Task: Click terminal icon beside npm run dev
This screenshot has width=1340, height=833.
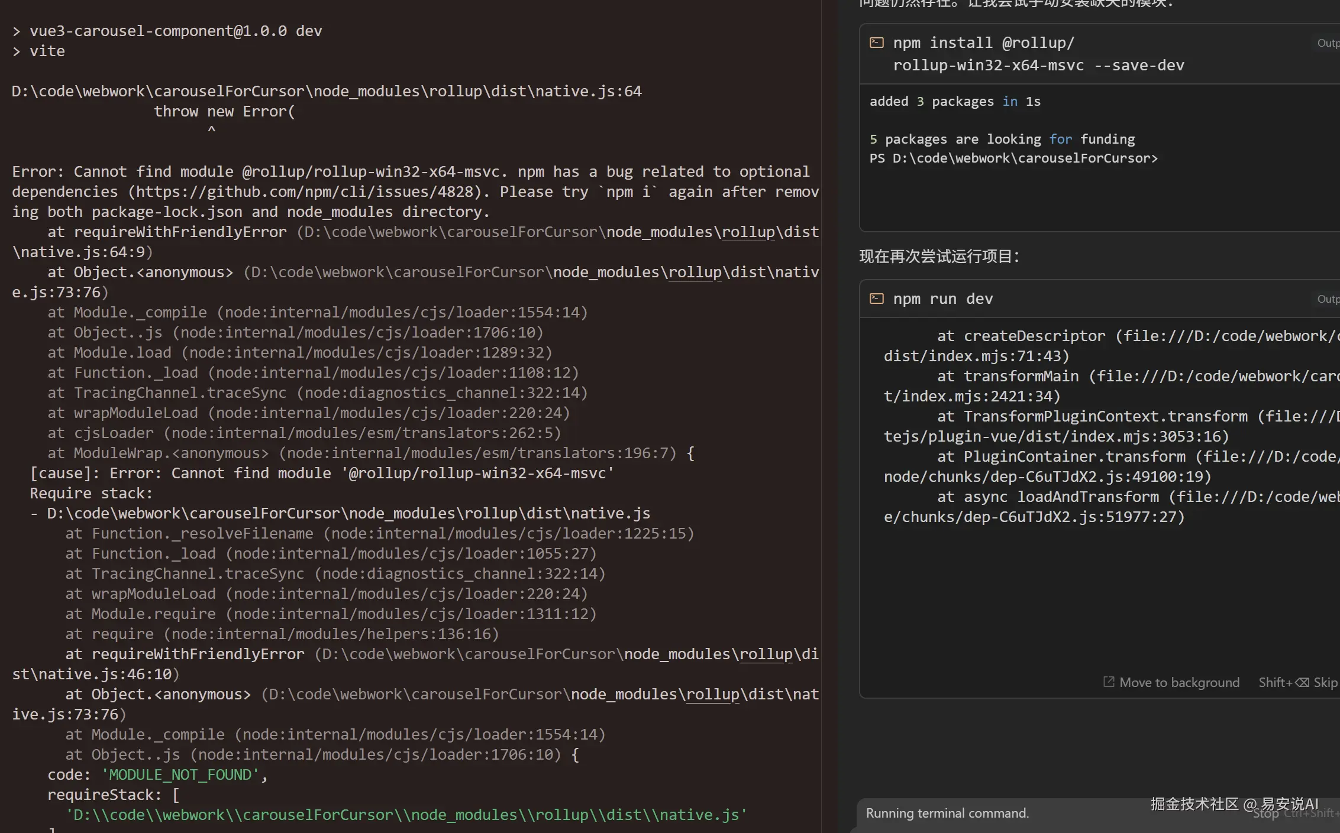Action: point(876,299)
